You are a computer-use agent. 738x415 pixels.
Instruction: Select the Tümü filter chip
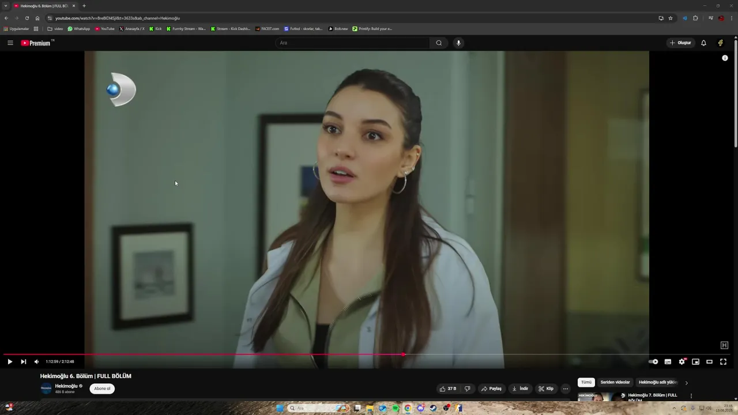point(586,382)
